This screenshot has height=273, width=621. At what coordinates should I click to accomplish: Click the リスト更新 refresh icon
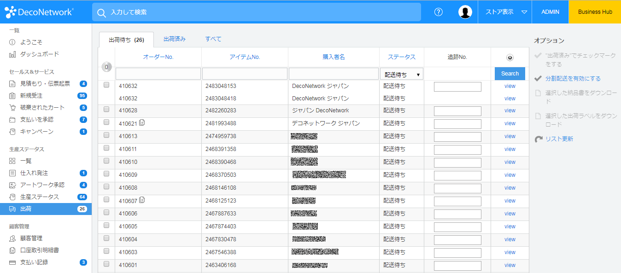pos(538,139)
